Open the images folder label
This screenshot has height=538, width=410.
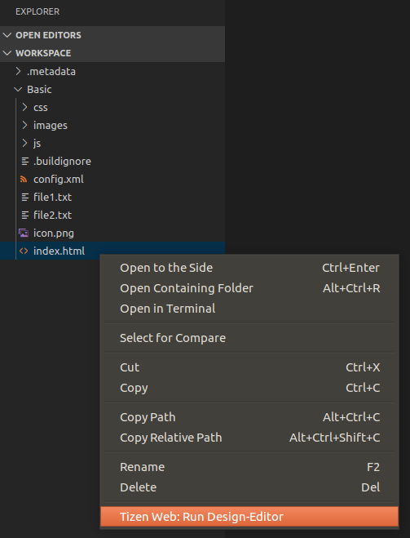click(51, 125)
